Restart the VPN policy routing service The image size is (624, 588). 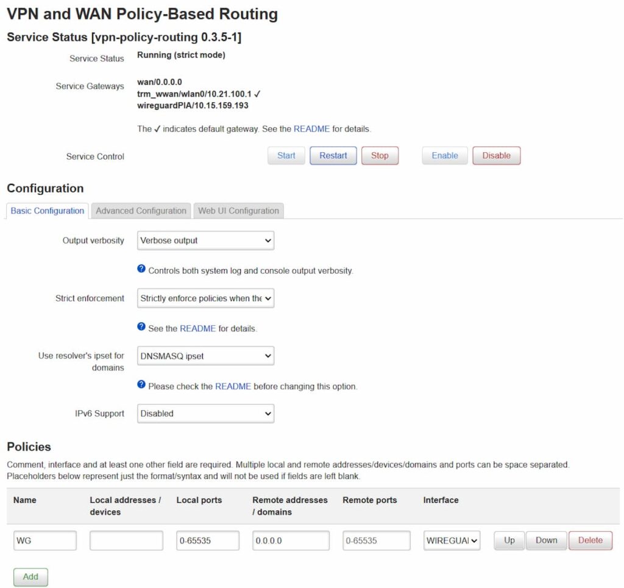point(333,155)
